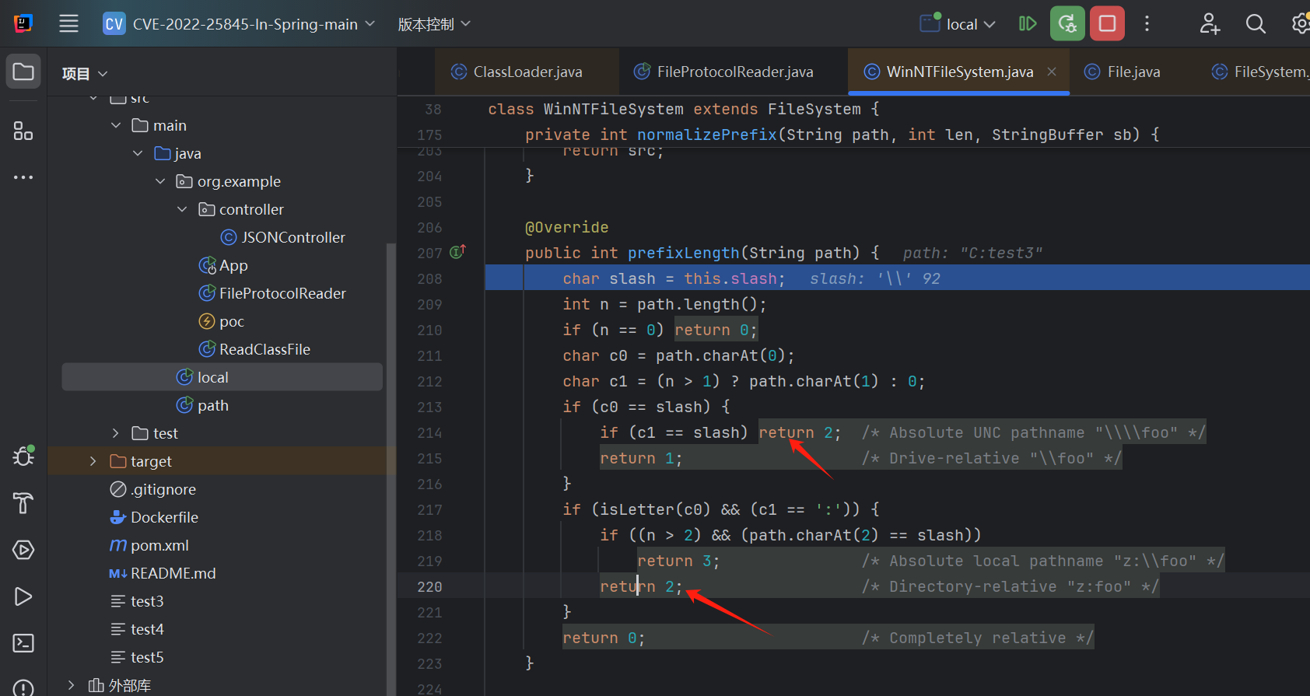Click the green rerun debug button

pos(1067,23)
